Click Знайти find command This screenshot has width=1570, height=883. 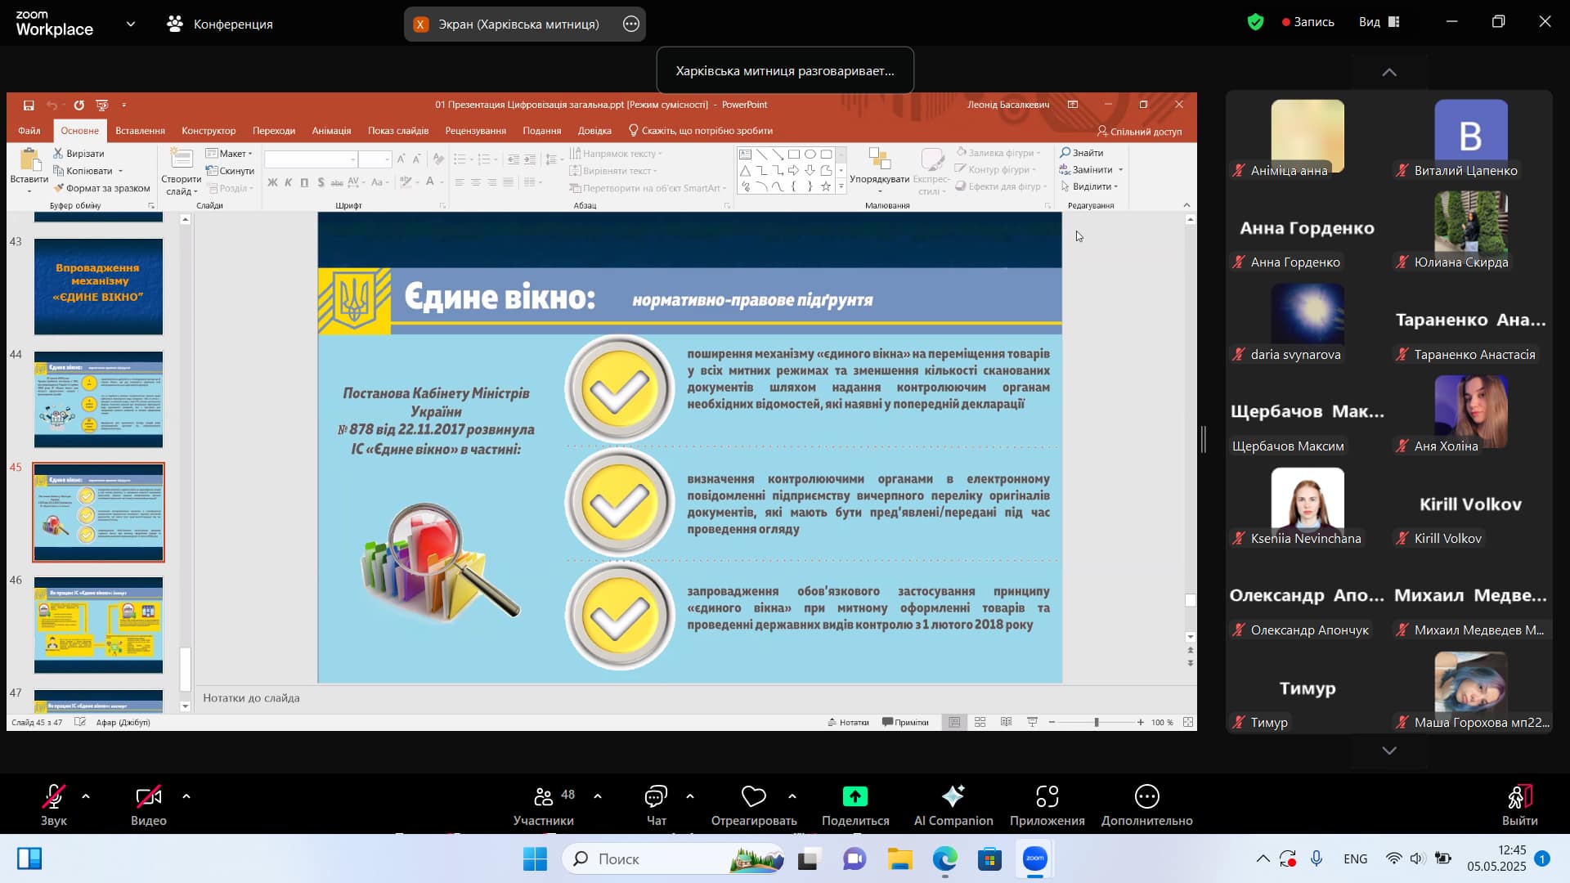pyautogui.click(x=1081, y=153)
